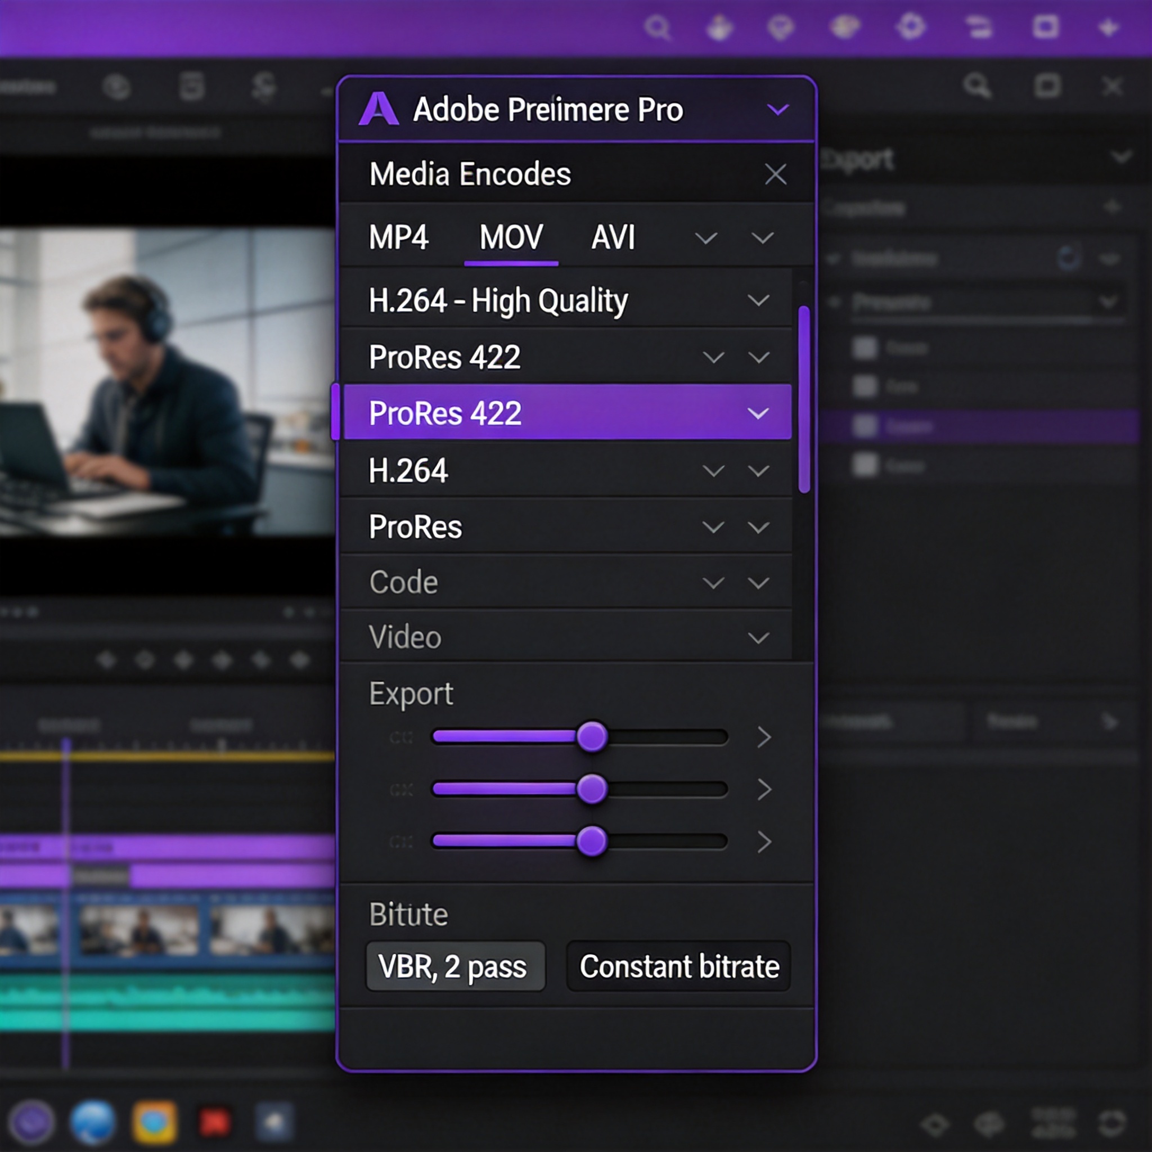The height and width of the screenshot is (1152, 1152).
Task: Open the red app icon in the taskbar
Action: (215, 1123)
